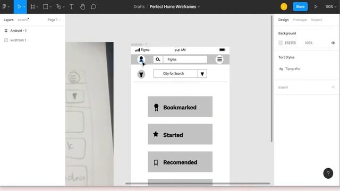Screen dimensions: 340x191
Task: Click the sketch photo on canvas
Action: tap(89, 114)
